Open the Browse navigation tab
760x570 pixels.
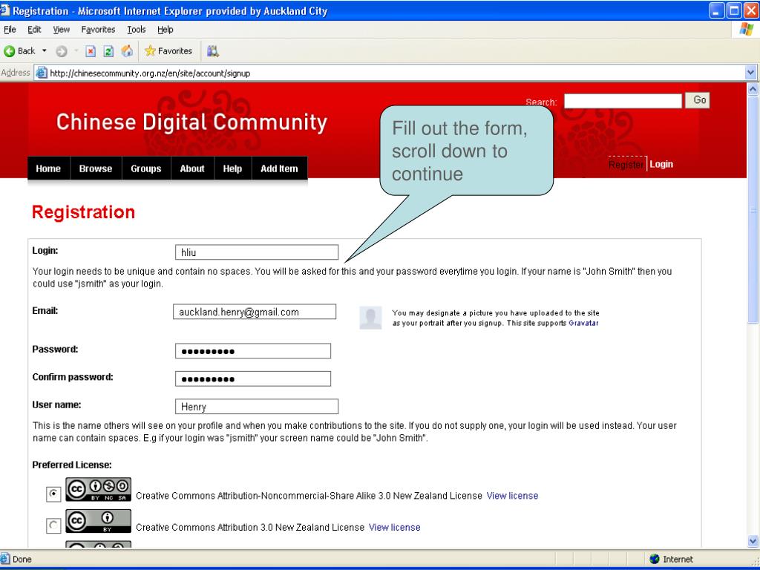point(96,168)
